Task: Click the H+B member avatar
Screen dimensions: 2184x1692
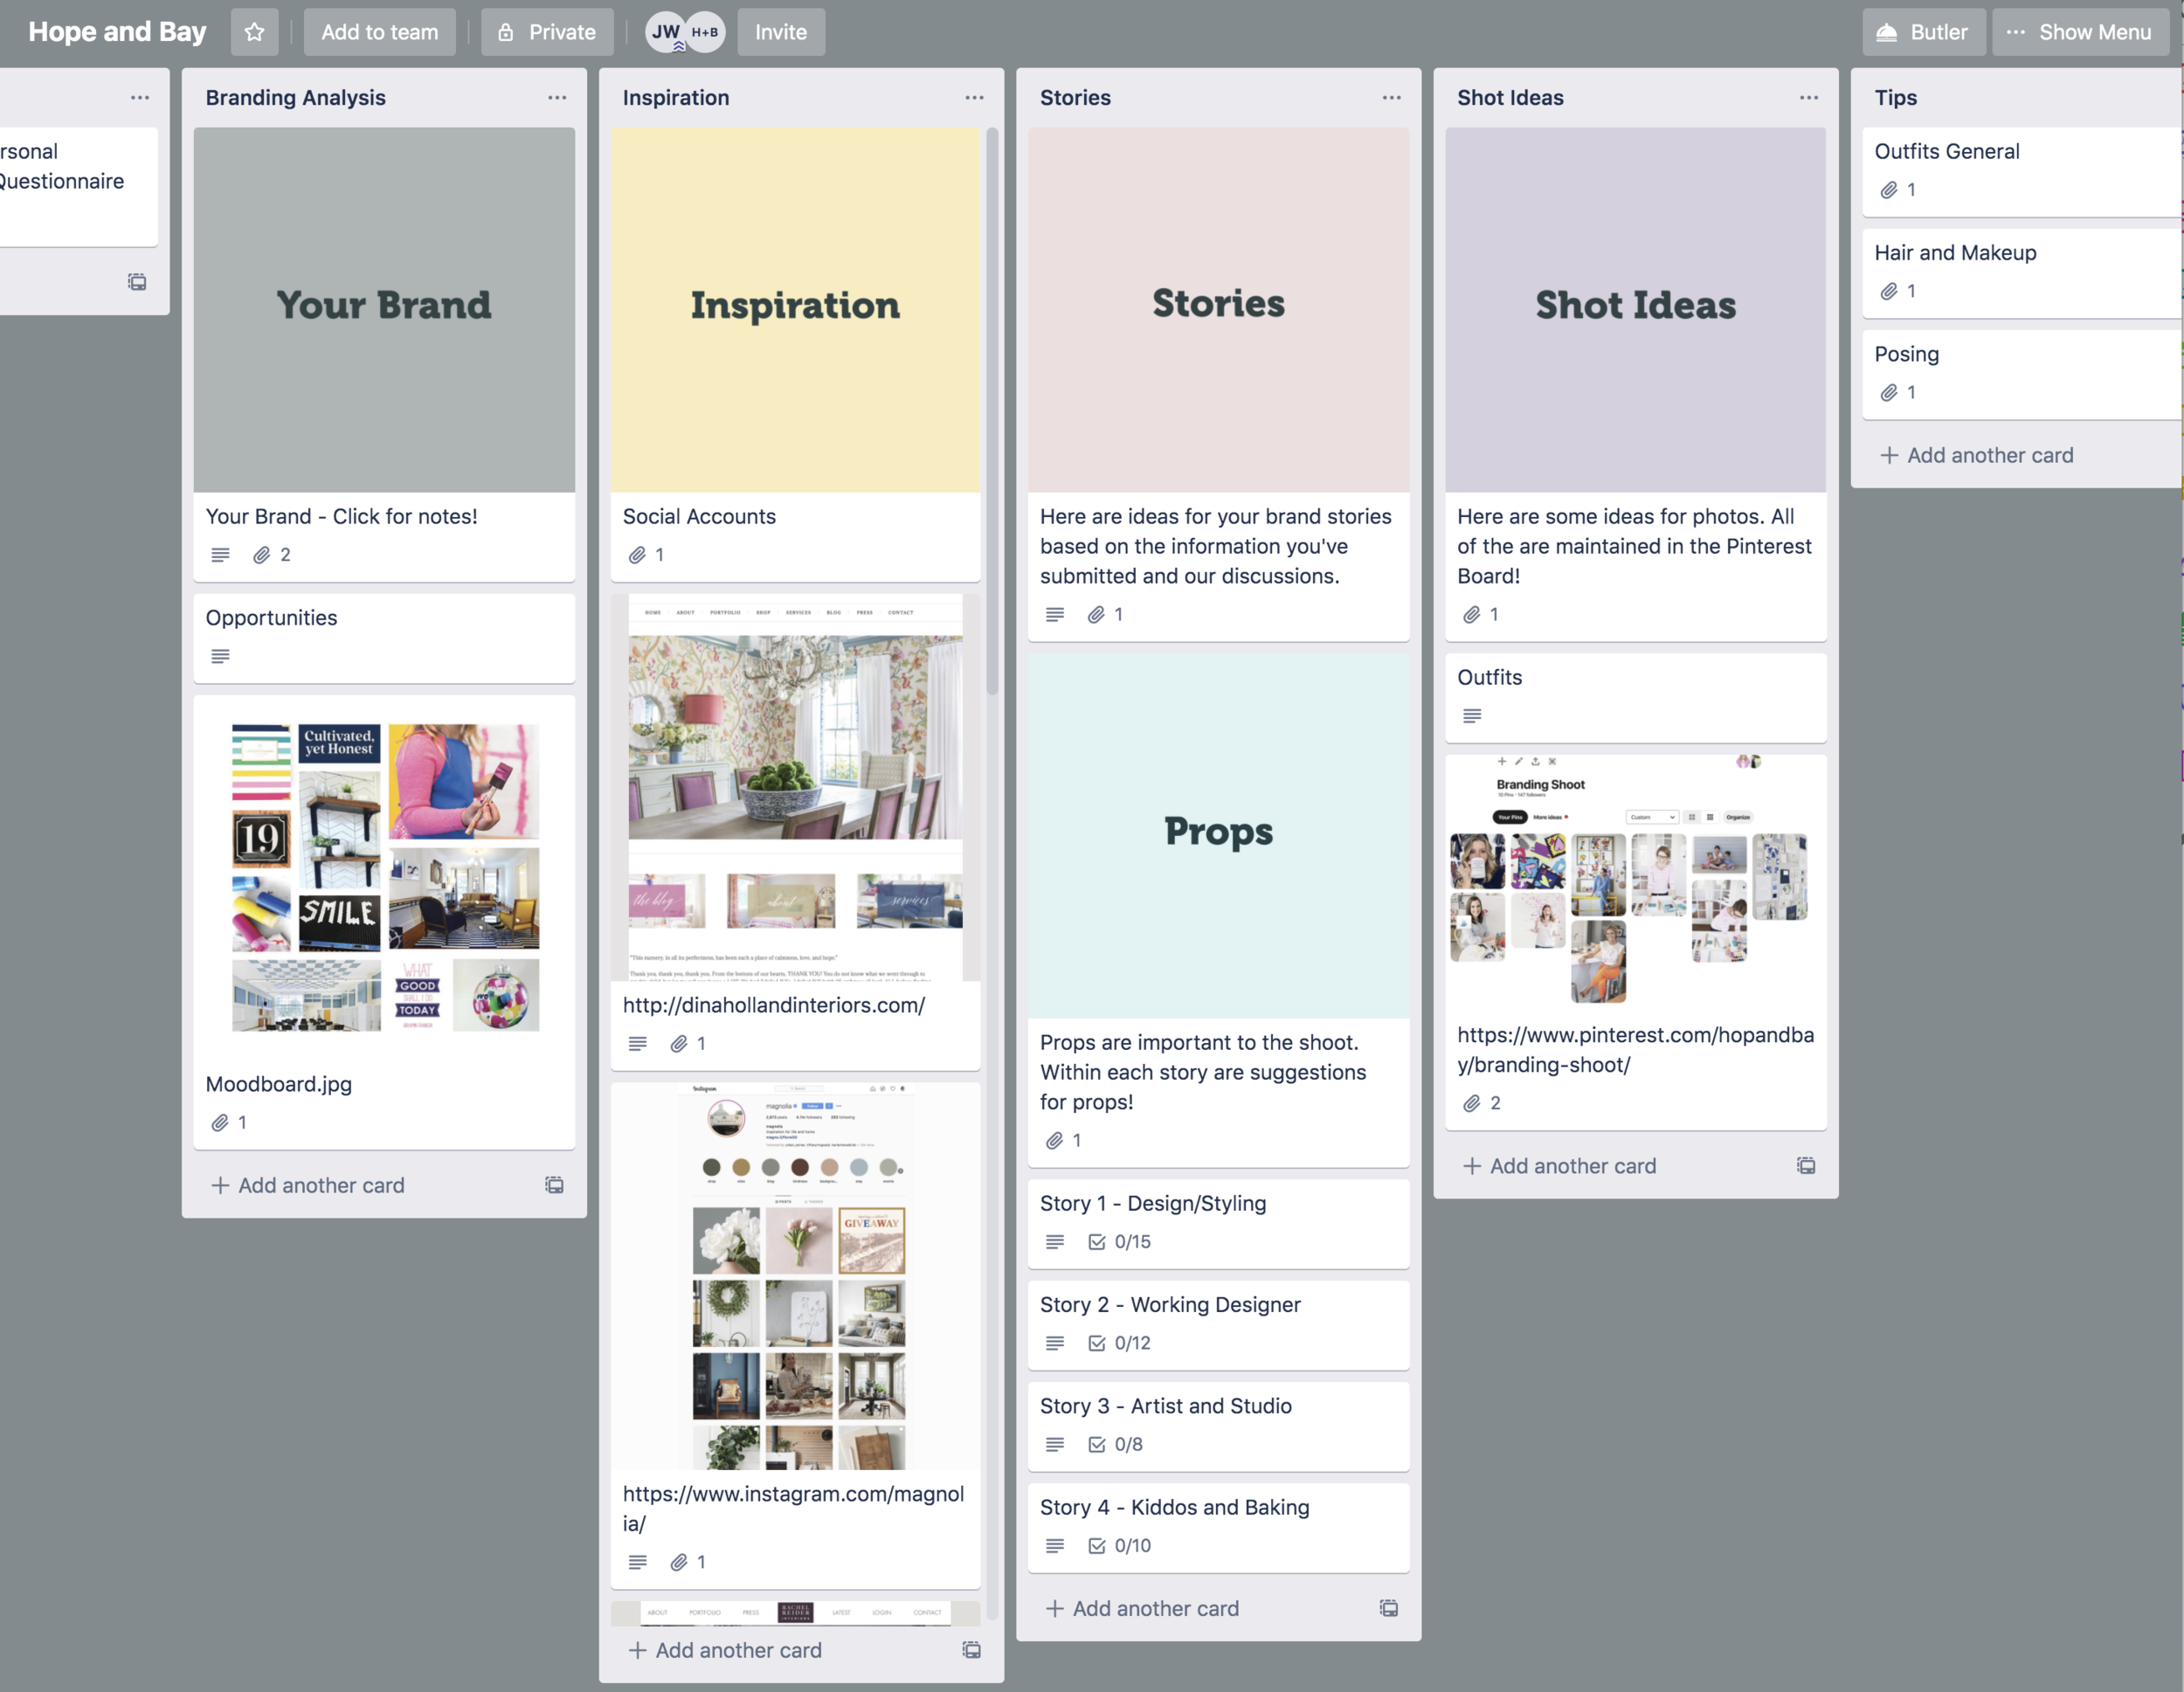Action: coord(705,32)
